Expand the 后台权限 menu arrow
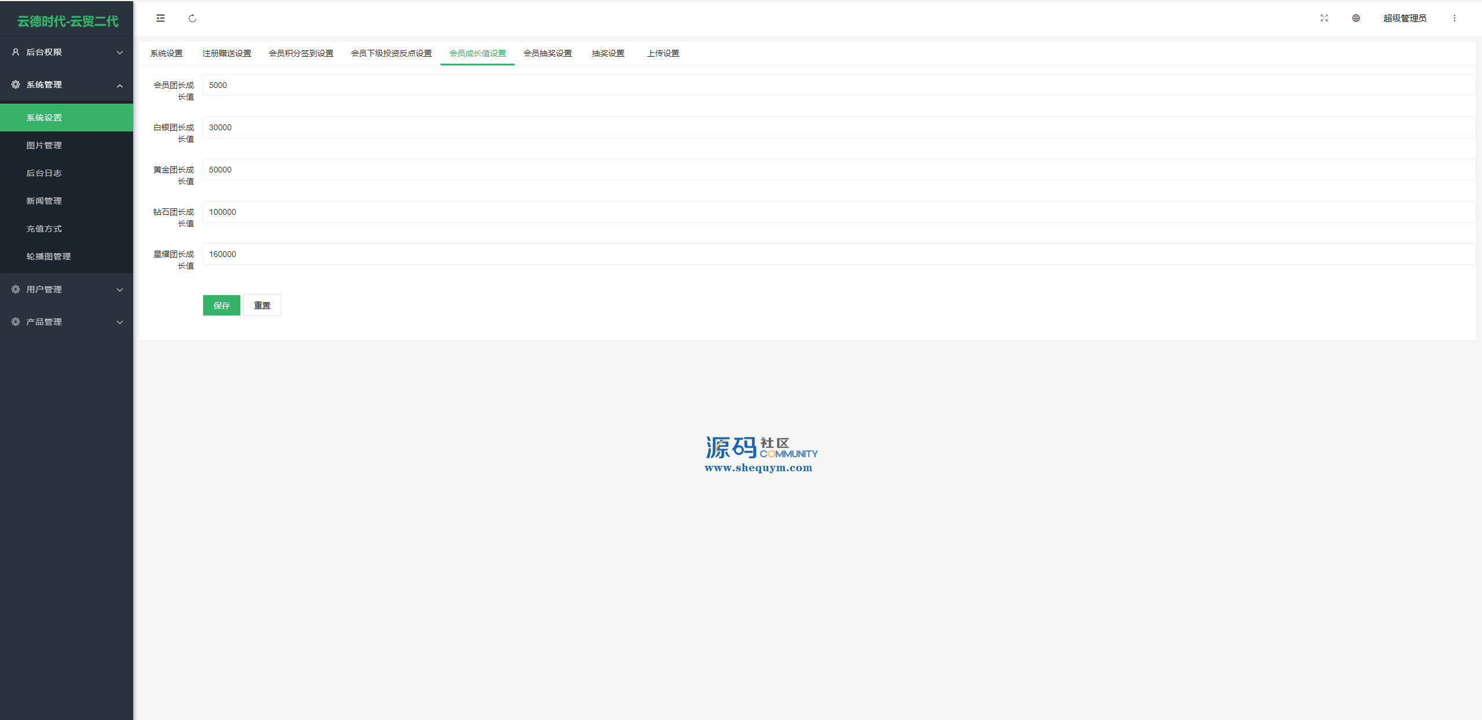Viewport: 1482px width, 720px height. click(x=120, y=53)
